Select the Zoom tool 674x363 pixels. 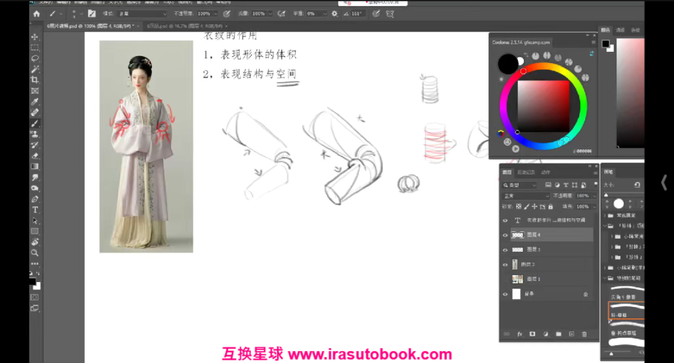pos(35,253)
